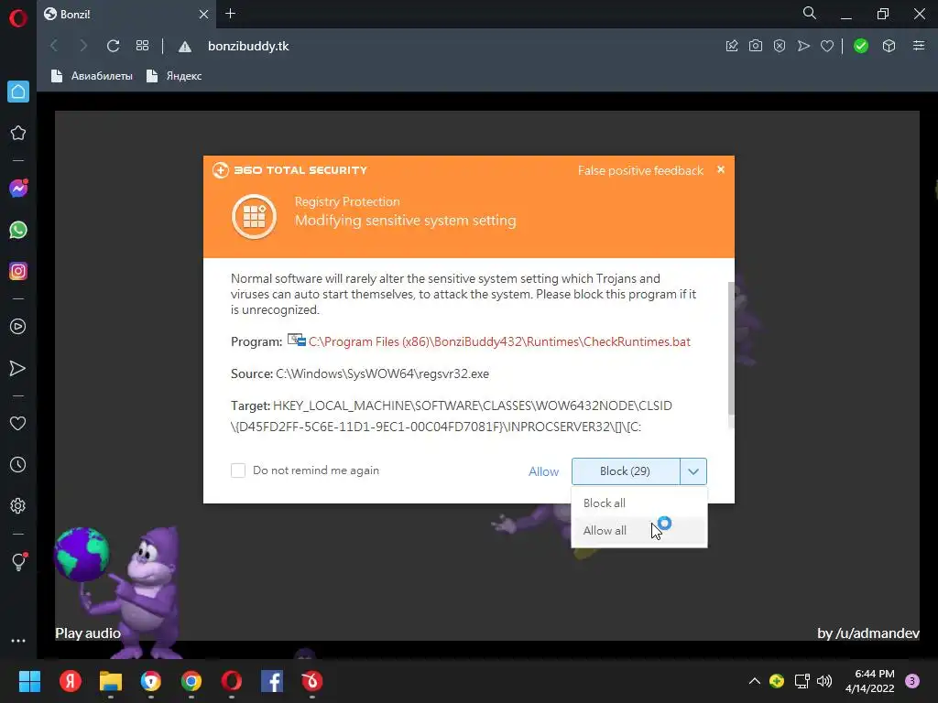Image resolution: width=938 pixels, height=703 pixels.
Task: Open the Easy Setup sliders icon
Action: point(919,46)
